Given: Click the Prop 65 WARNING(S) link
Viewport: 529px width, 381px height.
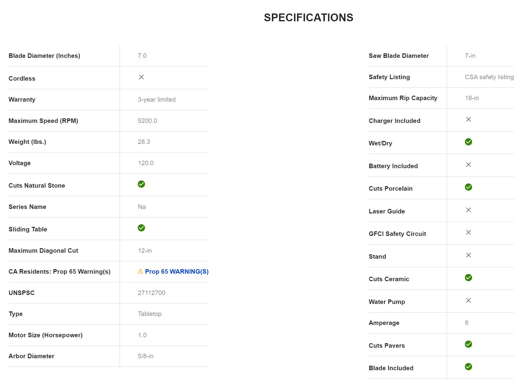Looking at the screenshot, I should 176,272.
